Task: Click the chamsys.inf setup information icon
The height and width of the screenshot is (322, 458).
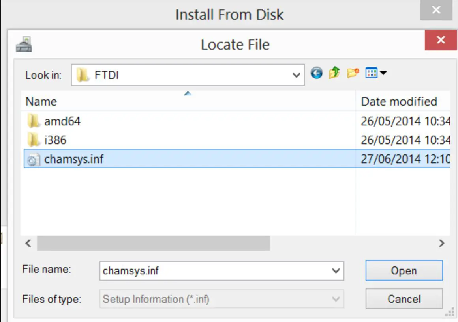Action: click(x=34, y=159)
